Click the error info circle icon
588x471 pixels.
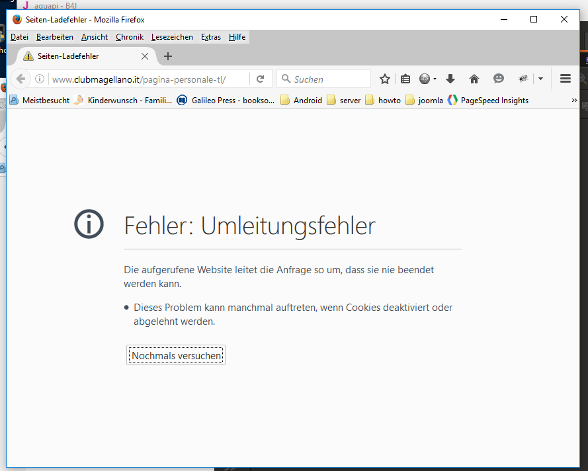click(x=89, y=224)
